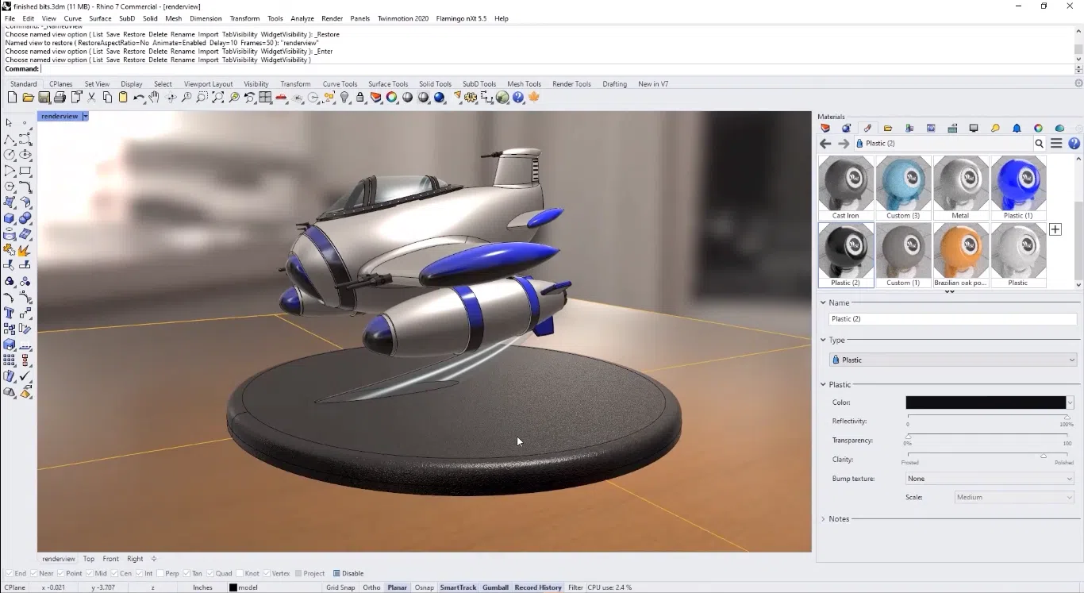Click the Undo arrow icon
The width and height of the screenshot is (1084, 593).
137,98
